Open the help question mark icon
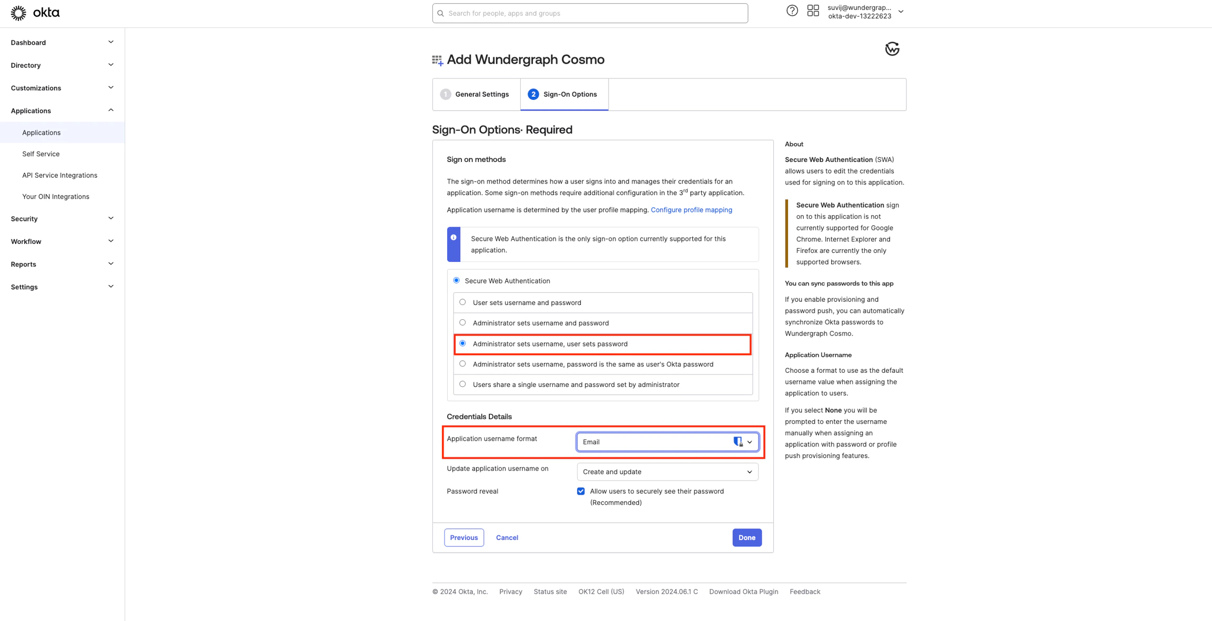The height and width of the screenshot is (621, 1212). click(x=792, y=10)
